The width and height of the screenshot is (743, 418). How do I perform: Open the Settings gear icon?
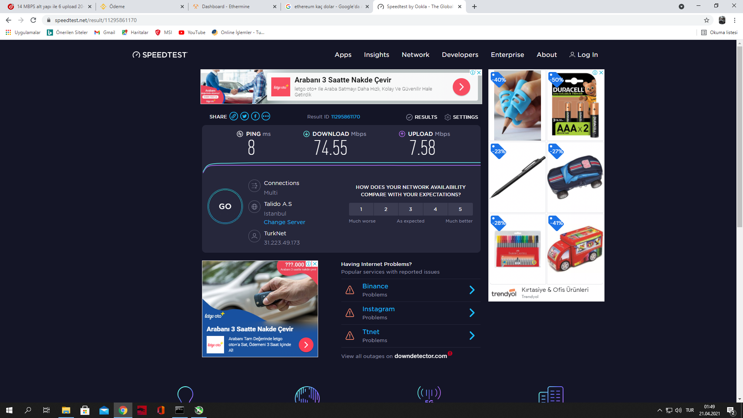(448, 117)
